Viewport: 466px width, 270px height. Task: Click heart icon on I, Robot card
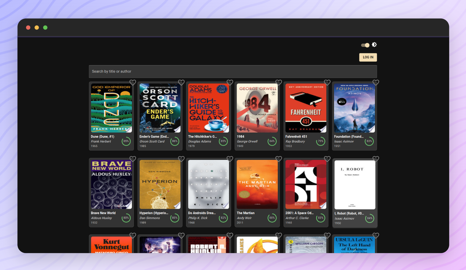[x=376, y=159]
